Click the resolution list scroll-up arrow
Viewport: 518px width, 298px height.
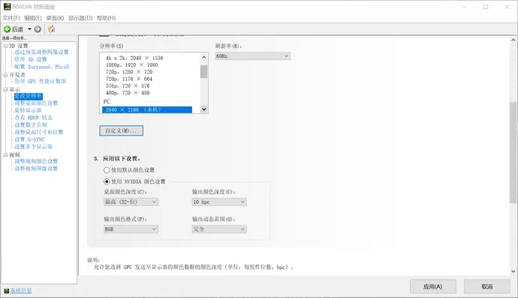(x=204, y=57)
